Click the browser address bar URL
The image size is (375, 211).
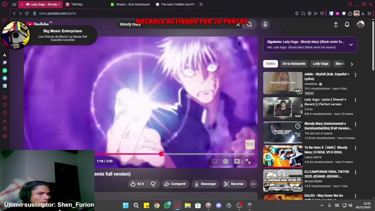57,13
